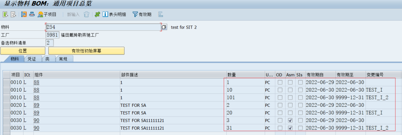
Task: Open search help beside the 物料 field
Action: (164, 27)
